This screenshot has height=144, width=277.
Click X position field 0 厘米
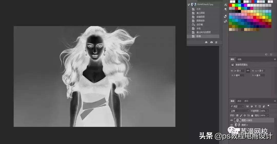[239, 75]
